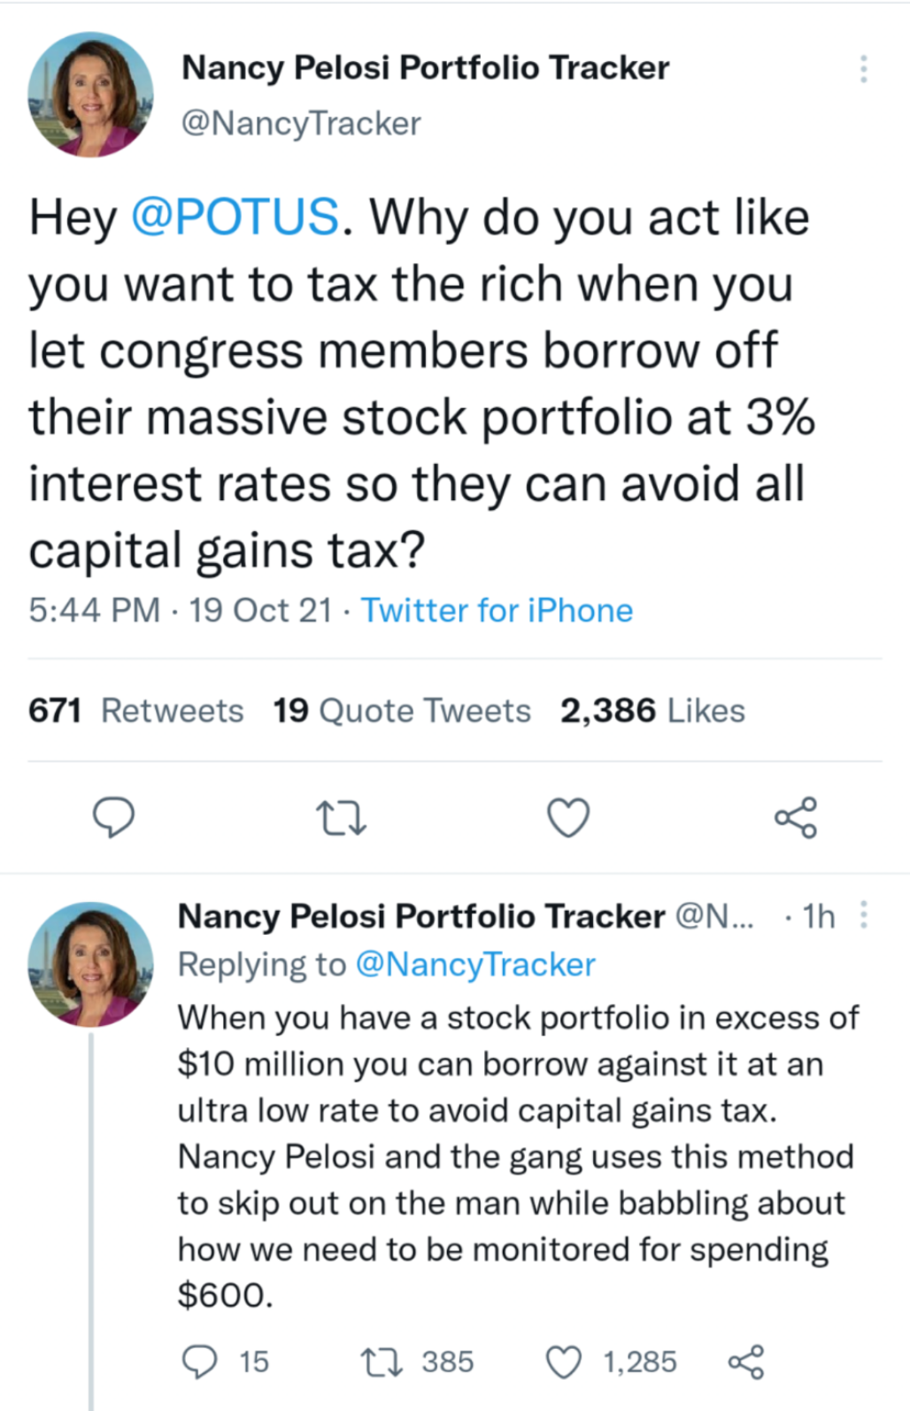Retweet the main tweet about capital gains
The image size is (910, 1411).
coord(342,818)
